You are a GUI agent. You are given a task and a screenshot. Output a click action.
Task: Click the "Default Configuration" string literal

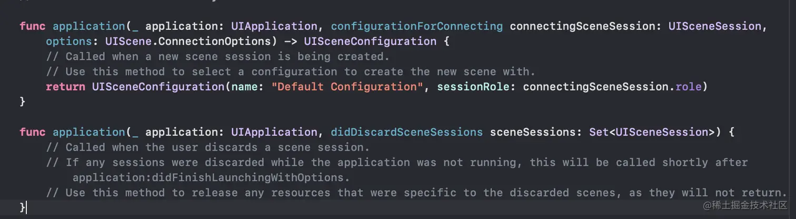coord(347,87)
